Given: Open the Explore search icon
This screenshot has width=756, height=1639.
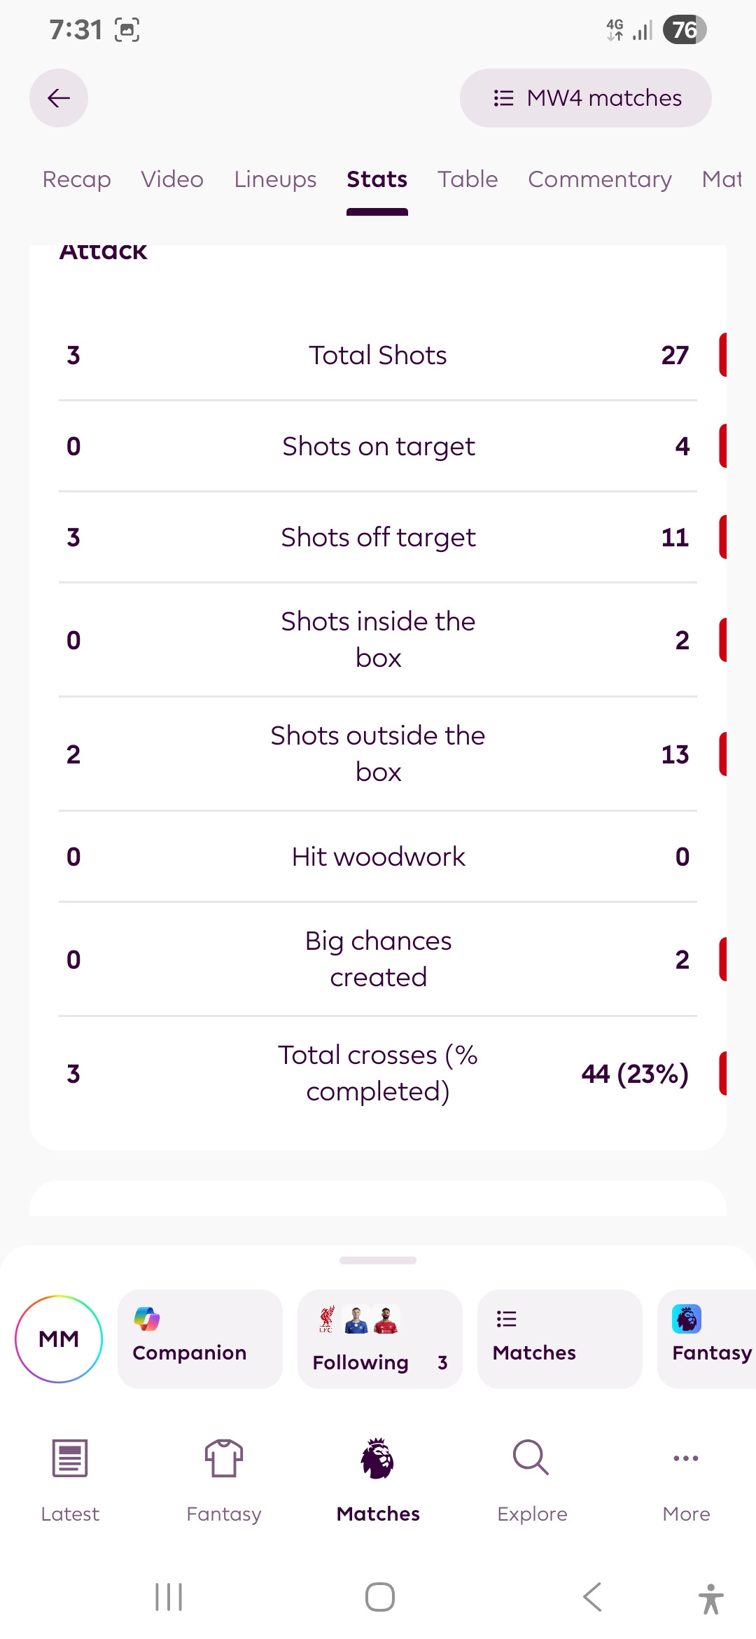Looking at the screenshot, I should pos(531,1458).
